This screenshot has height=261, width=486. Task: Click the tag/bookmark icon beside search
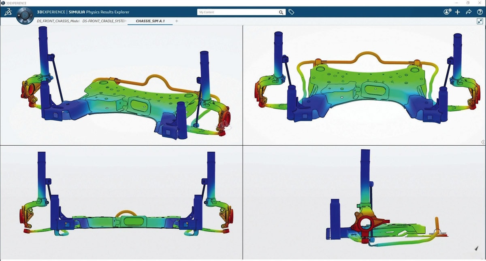click(291, 12)
